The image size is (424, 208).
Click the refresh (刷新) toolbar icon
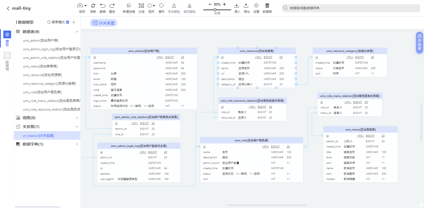93,6
